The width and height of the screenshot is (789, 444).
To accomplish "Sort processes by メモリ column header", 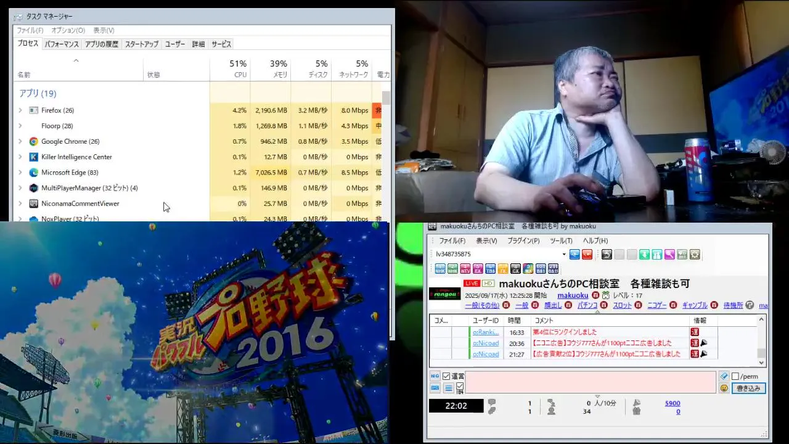I will click(271, 69).
